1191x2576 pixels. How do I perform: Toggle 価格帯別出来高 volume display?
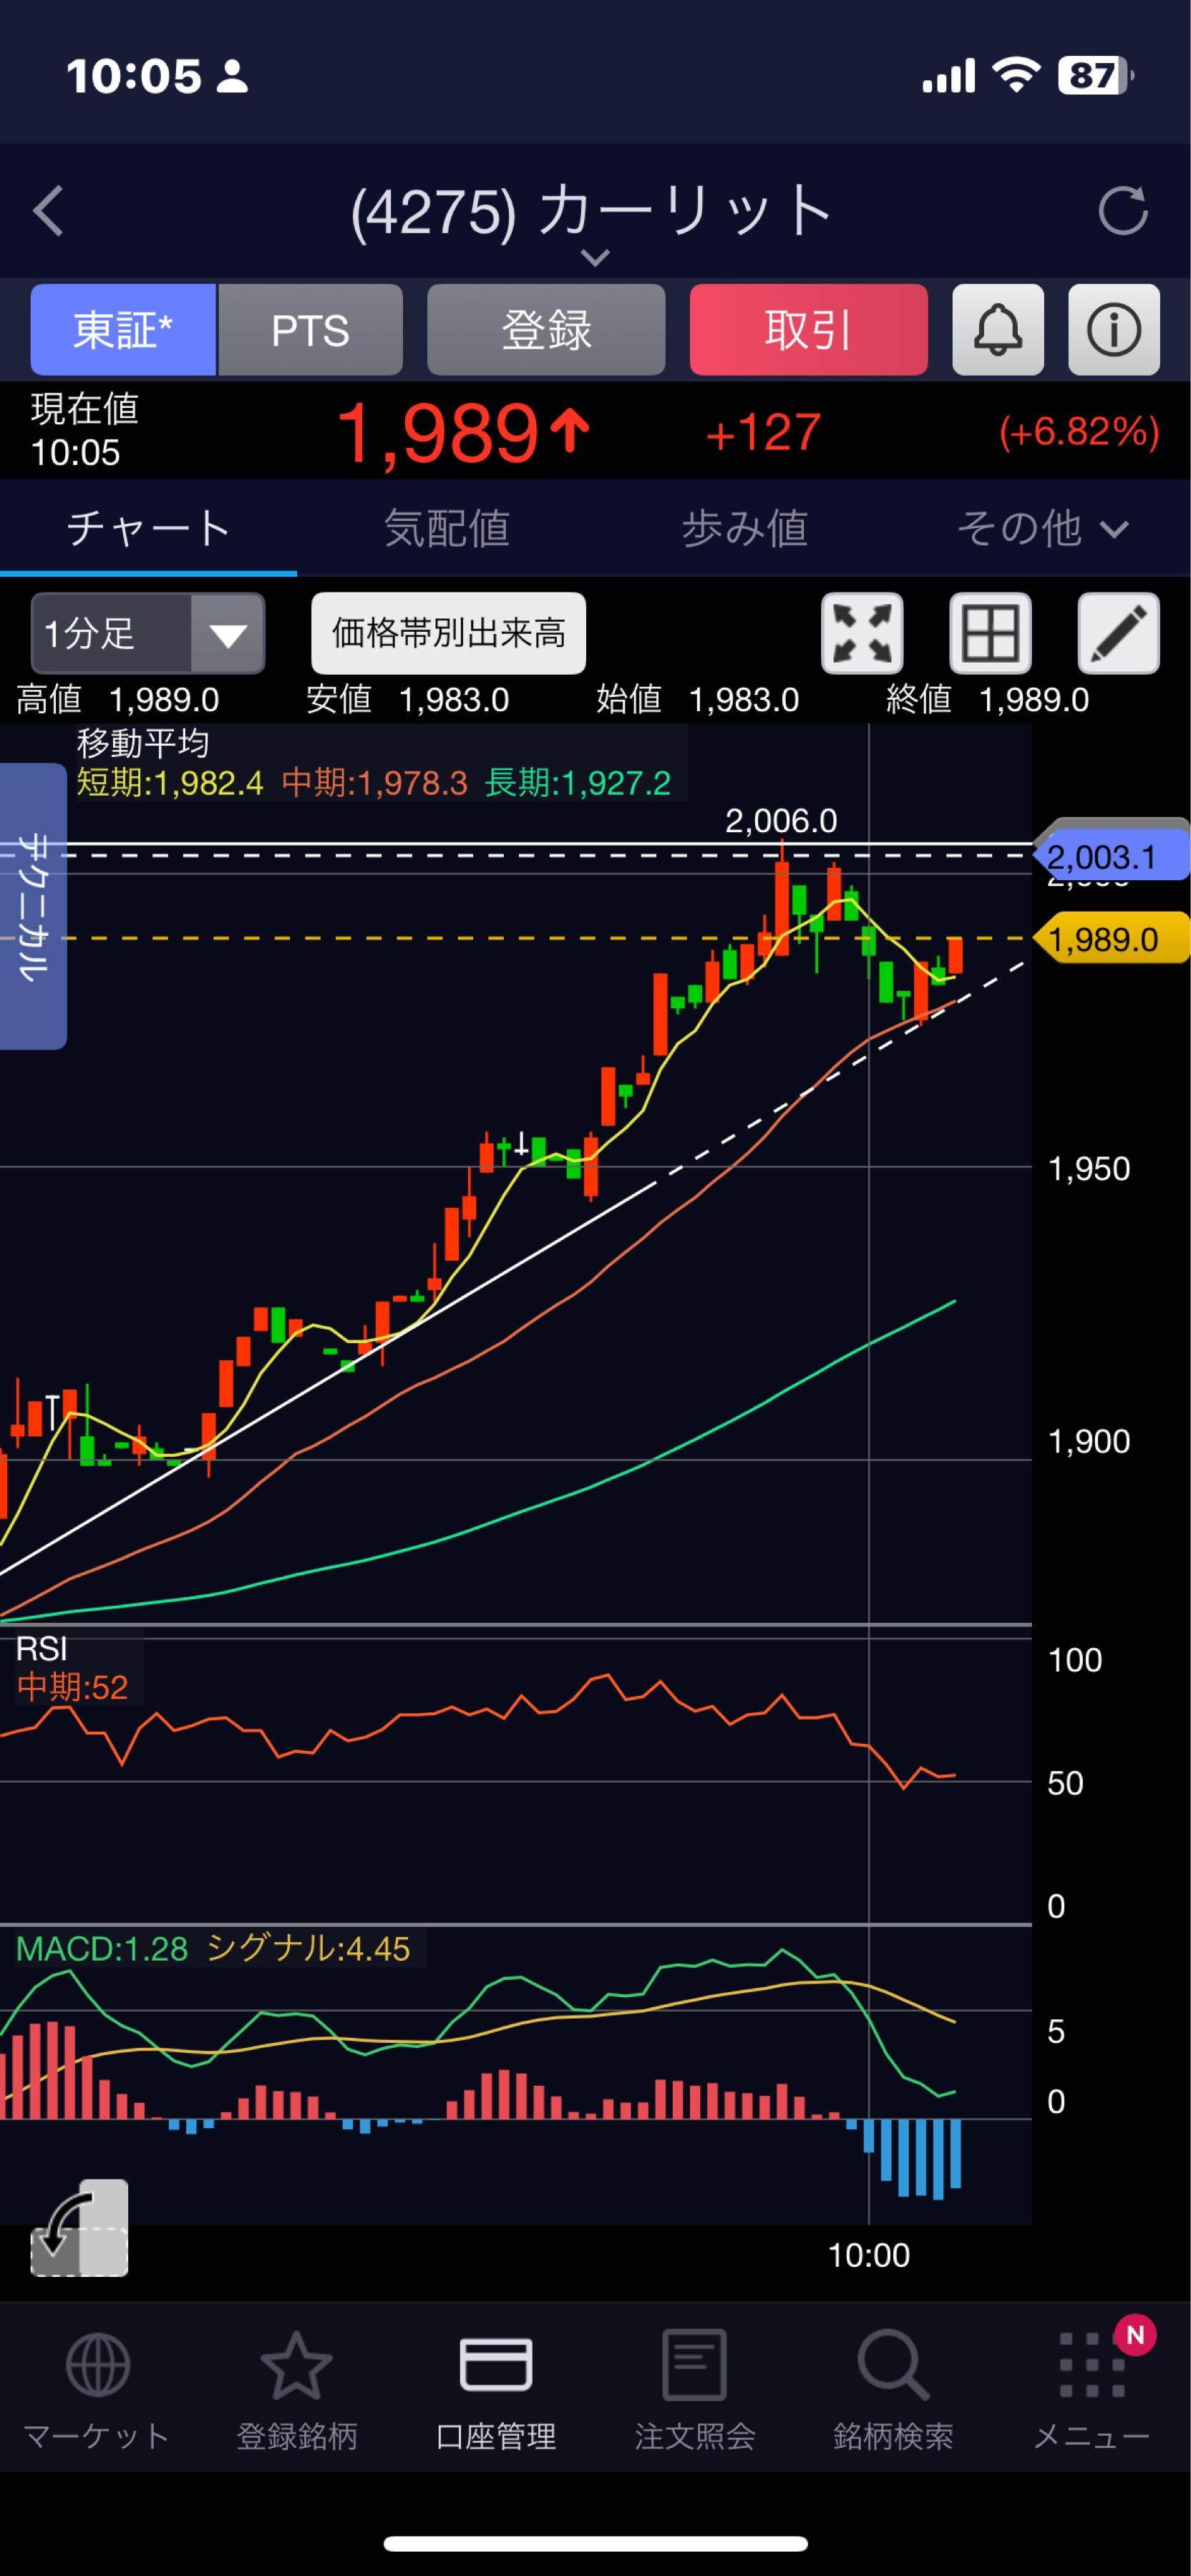tap(448, 633)
